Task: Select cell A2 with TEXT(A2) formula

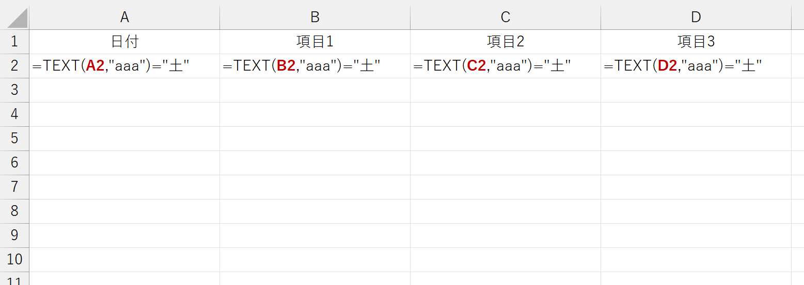Action: (124, 66)
